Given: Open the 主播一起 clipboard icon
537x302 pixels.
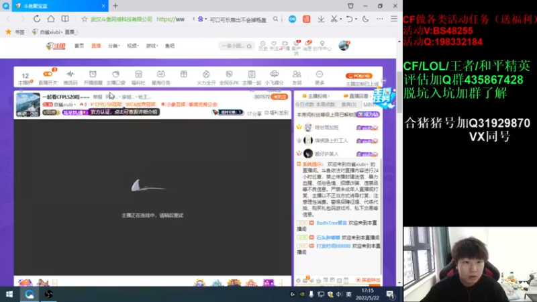Looking at the screenshot, I should [252, 78].
